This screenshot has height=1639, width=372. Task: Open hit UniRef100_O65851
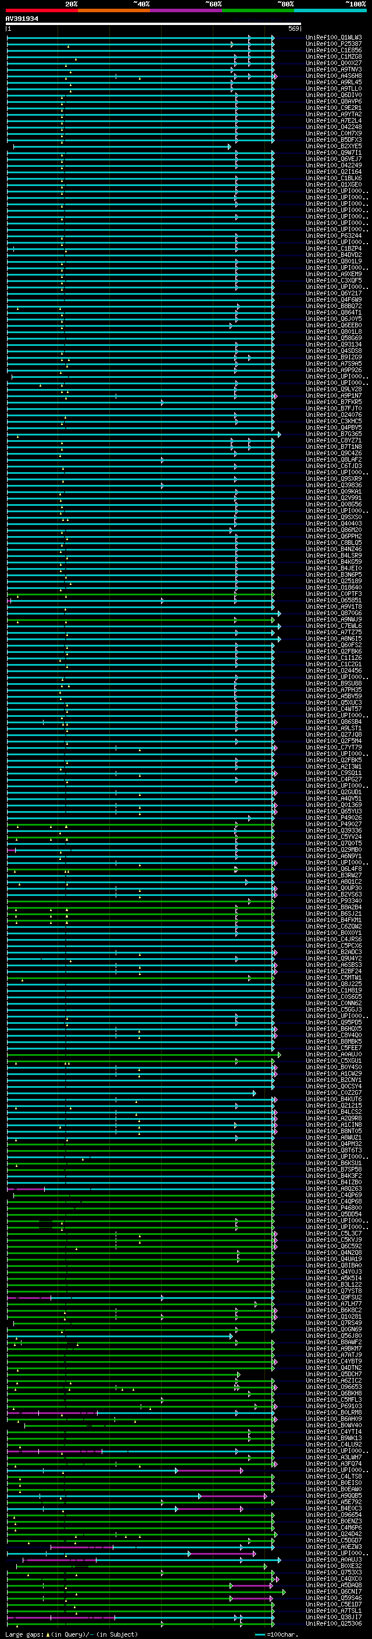334,601
